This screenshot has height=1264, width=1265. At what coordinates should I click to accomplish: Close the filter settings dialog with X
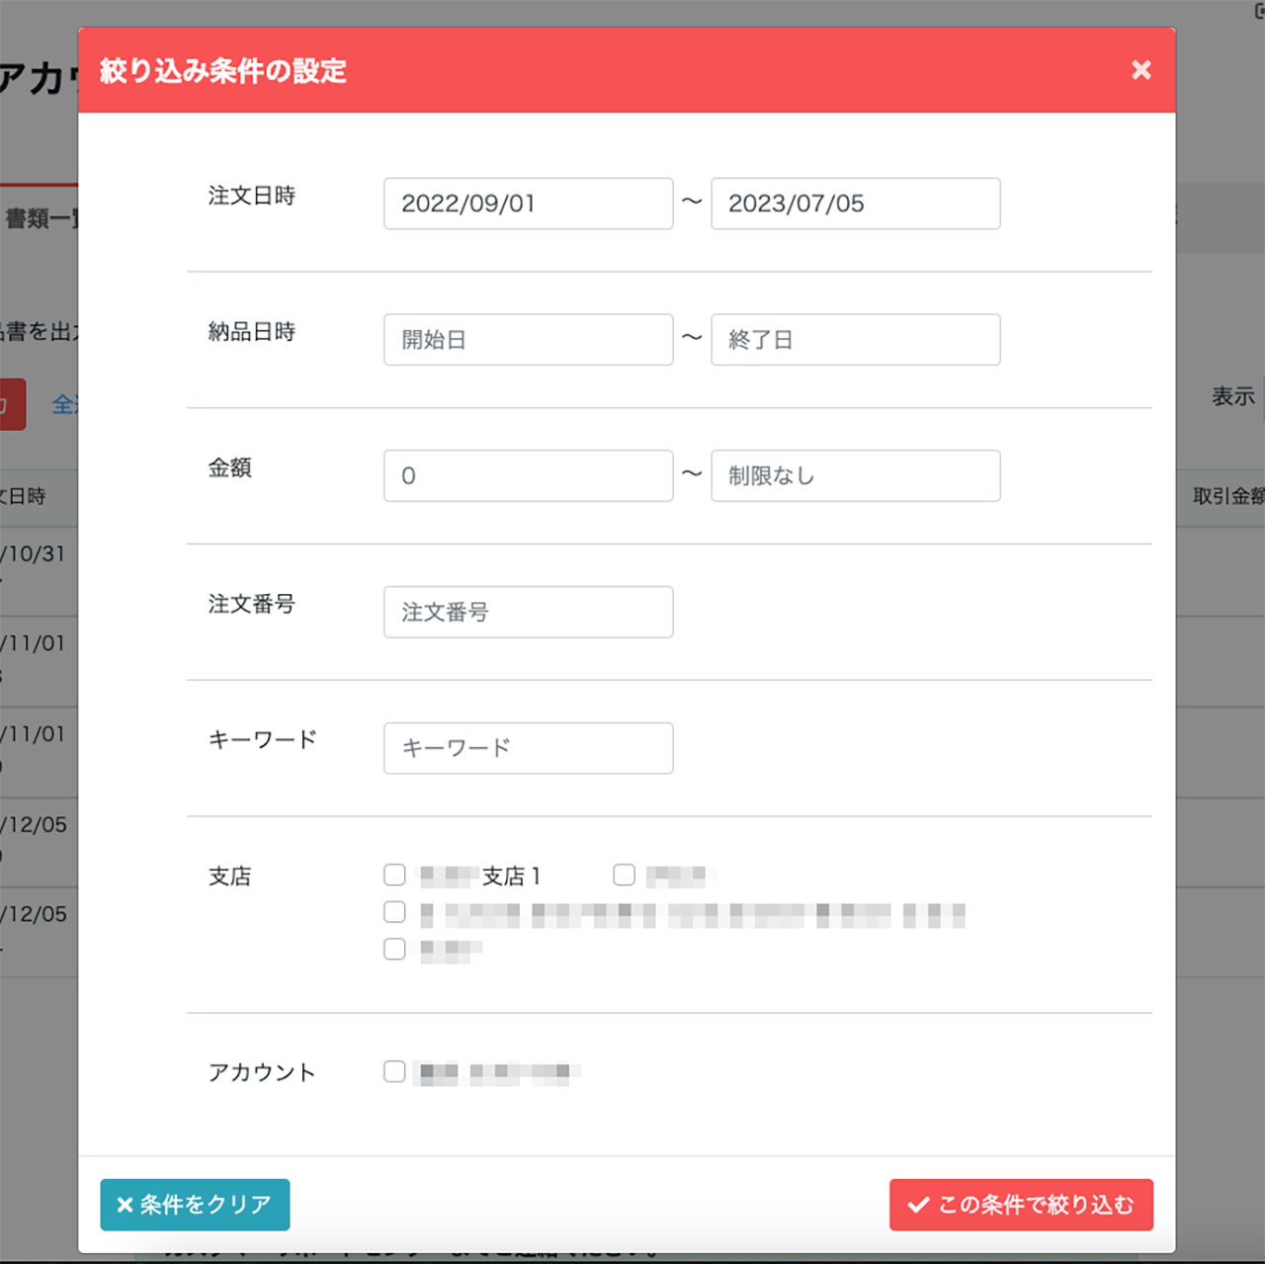(x=1140, y=70)
